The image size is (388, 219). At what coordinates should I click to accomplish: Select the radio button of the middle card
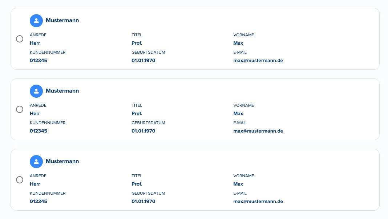coord(20,109)
